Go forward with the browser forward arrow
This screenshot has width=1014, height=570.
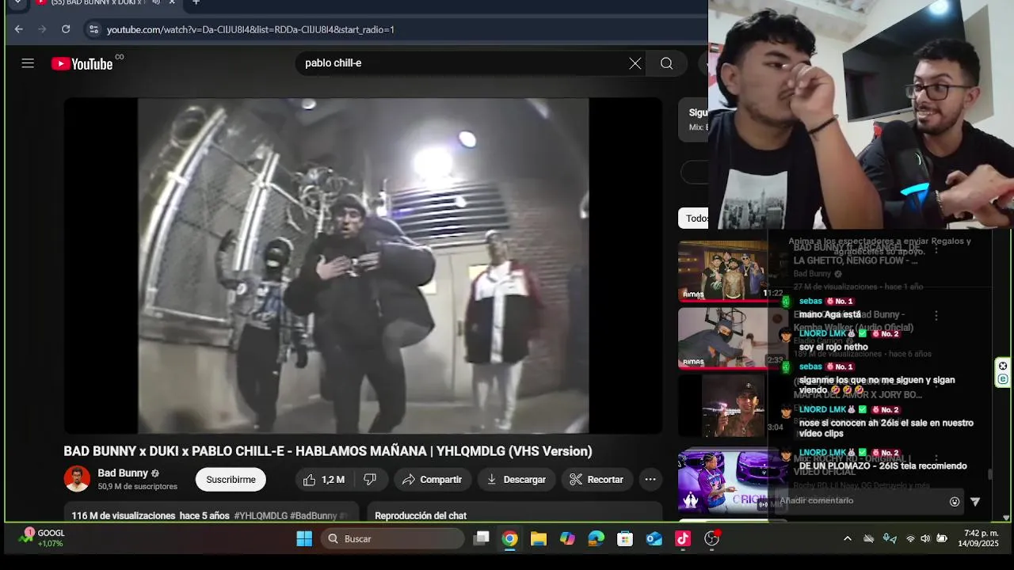[42, 29]
